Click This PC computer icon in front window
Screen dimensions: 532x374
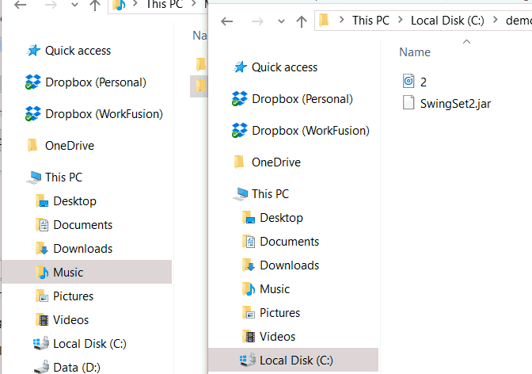pos(241,194)
